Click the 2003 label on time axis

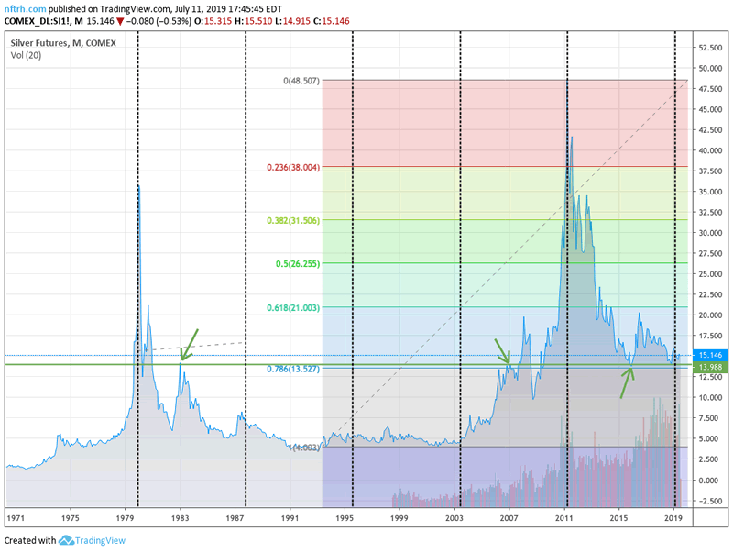[454, 518]
